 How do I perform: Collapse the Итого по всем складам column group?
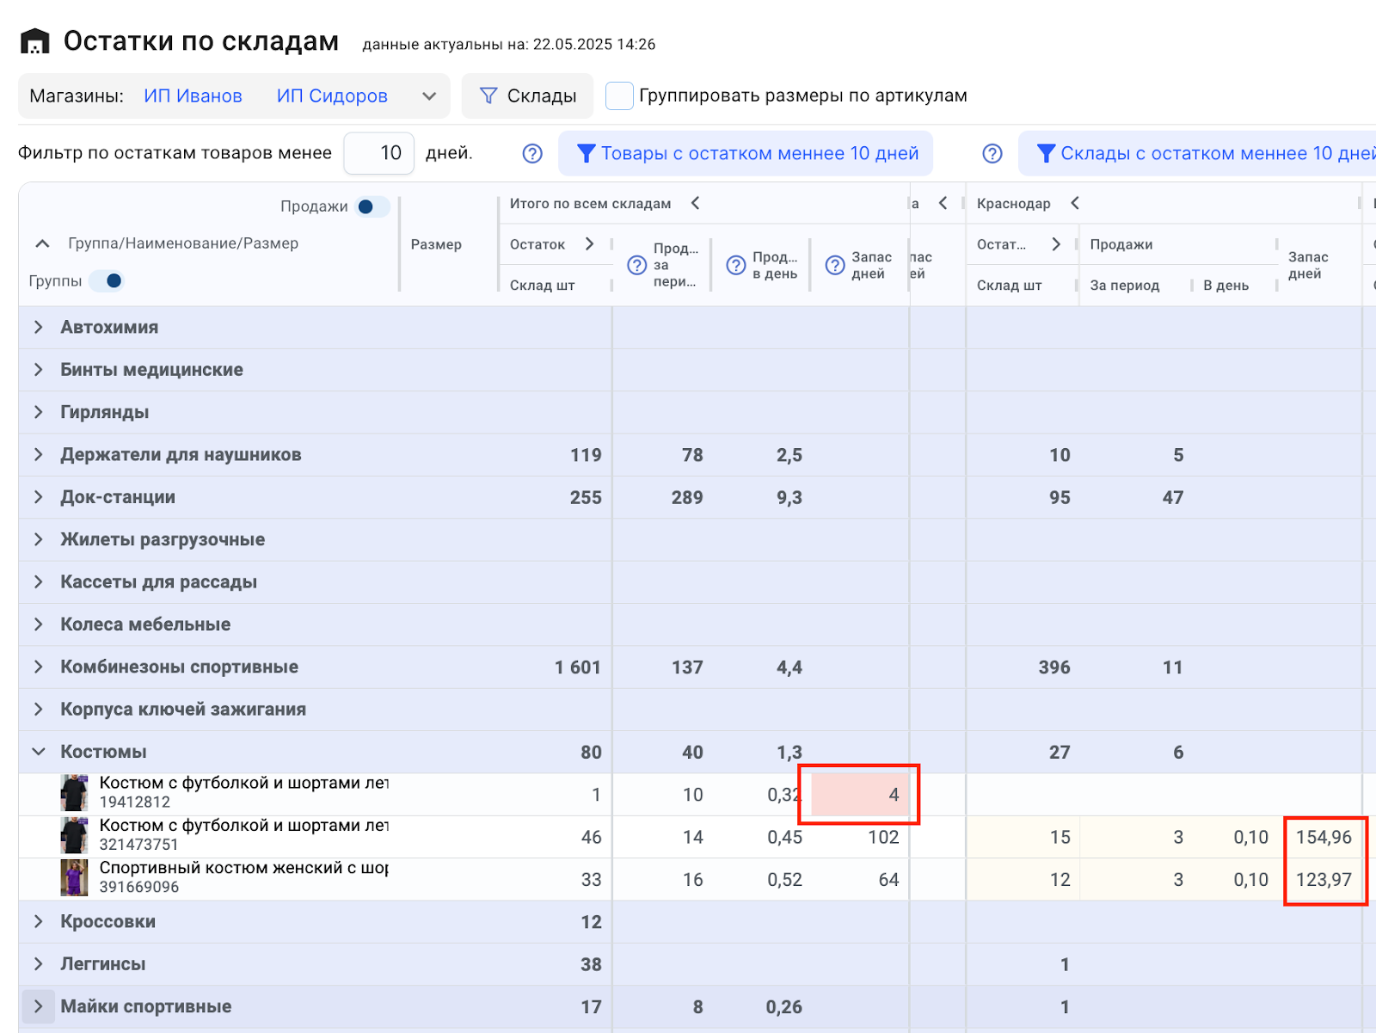click(696, 203)
